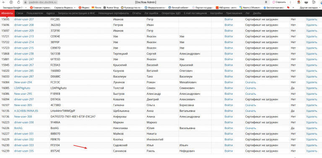Open the Руководство по bookmark
322x158 pixels.
pos(131,8)
